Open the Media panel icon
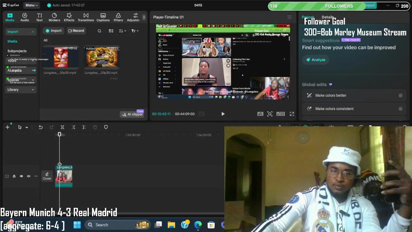 (10, 17)
